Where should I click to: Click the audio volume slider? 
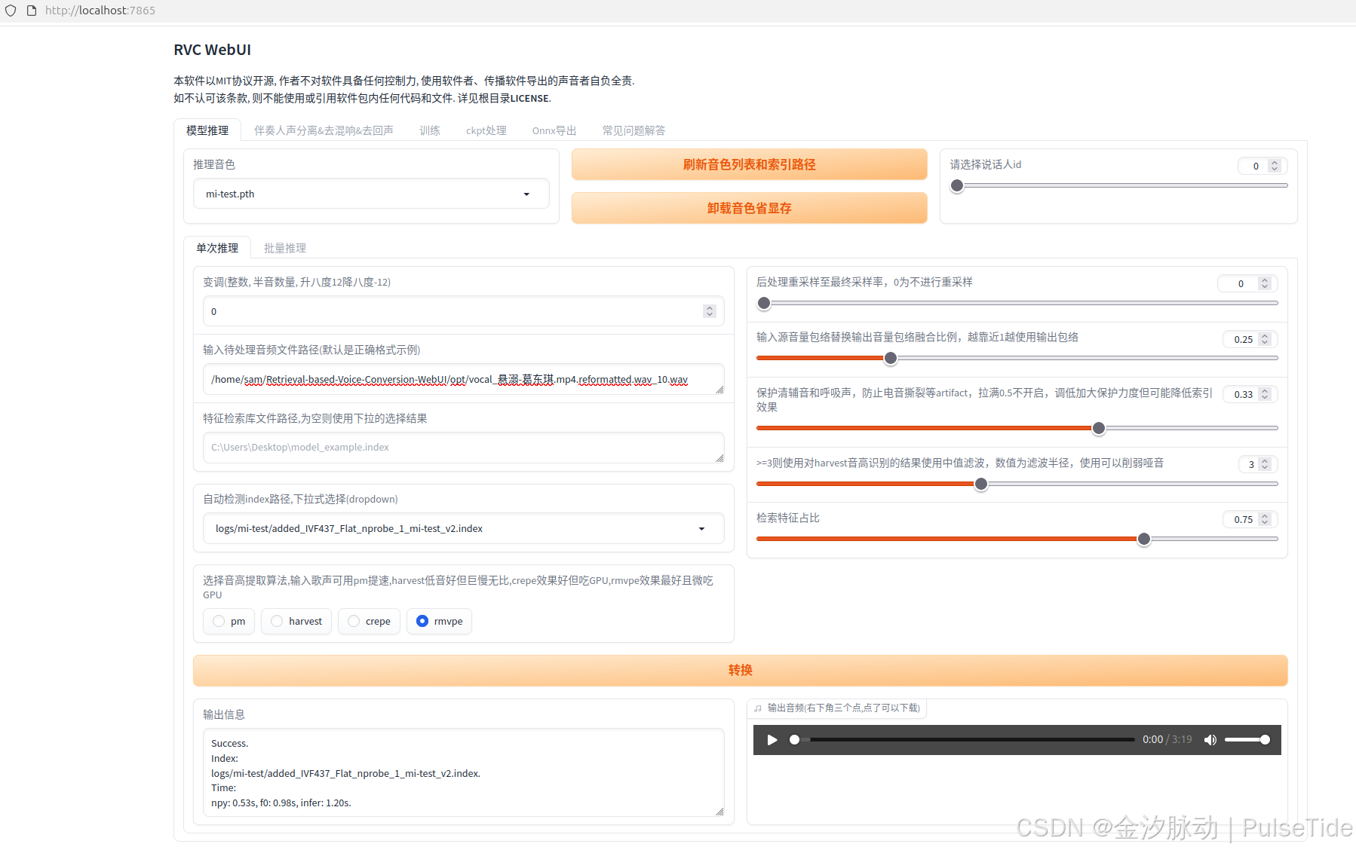tap(1247, 740)
